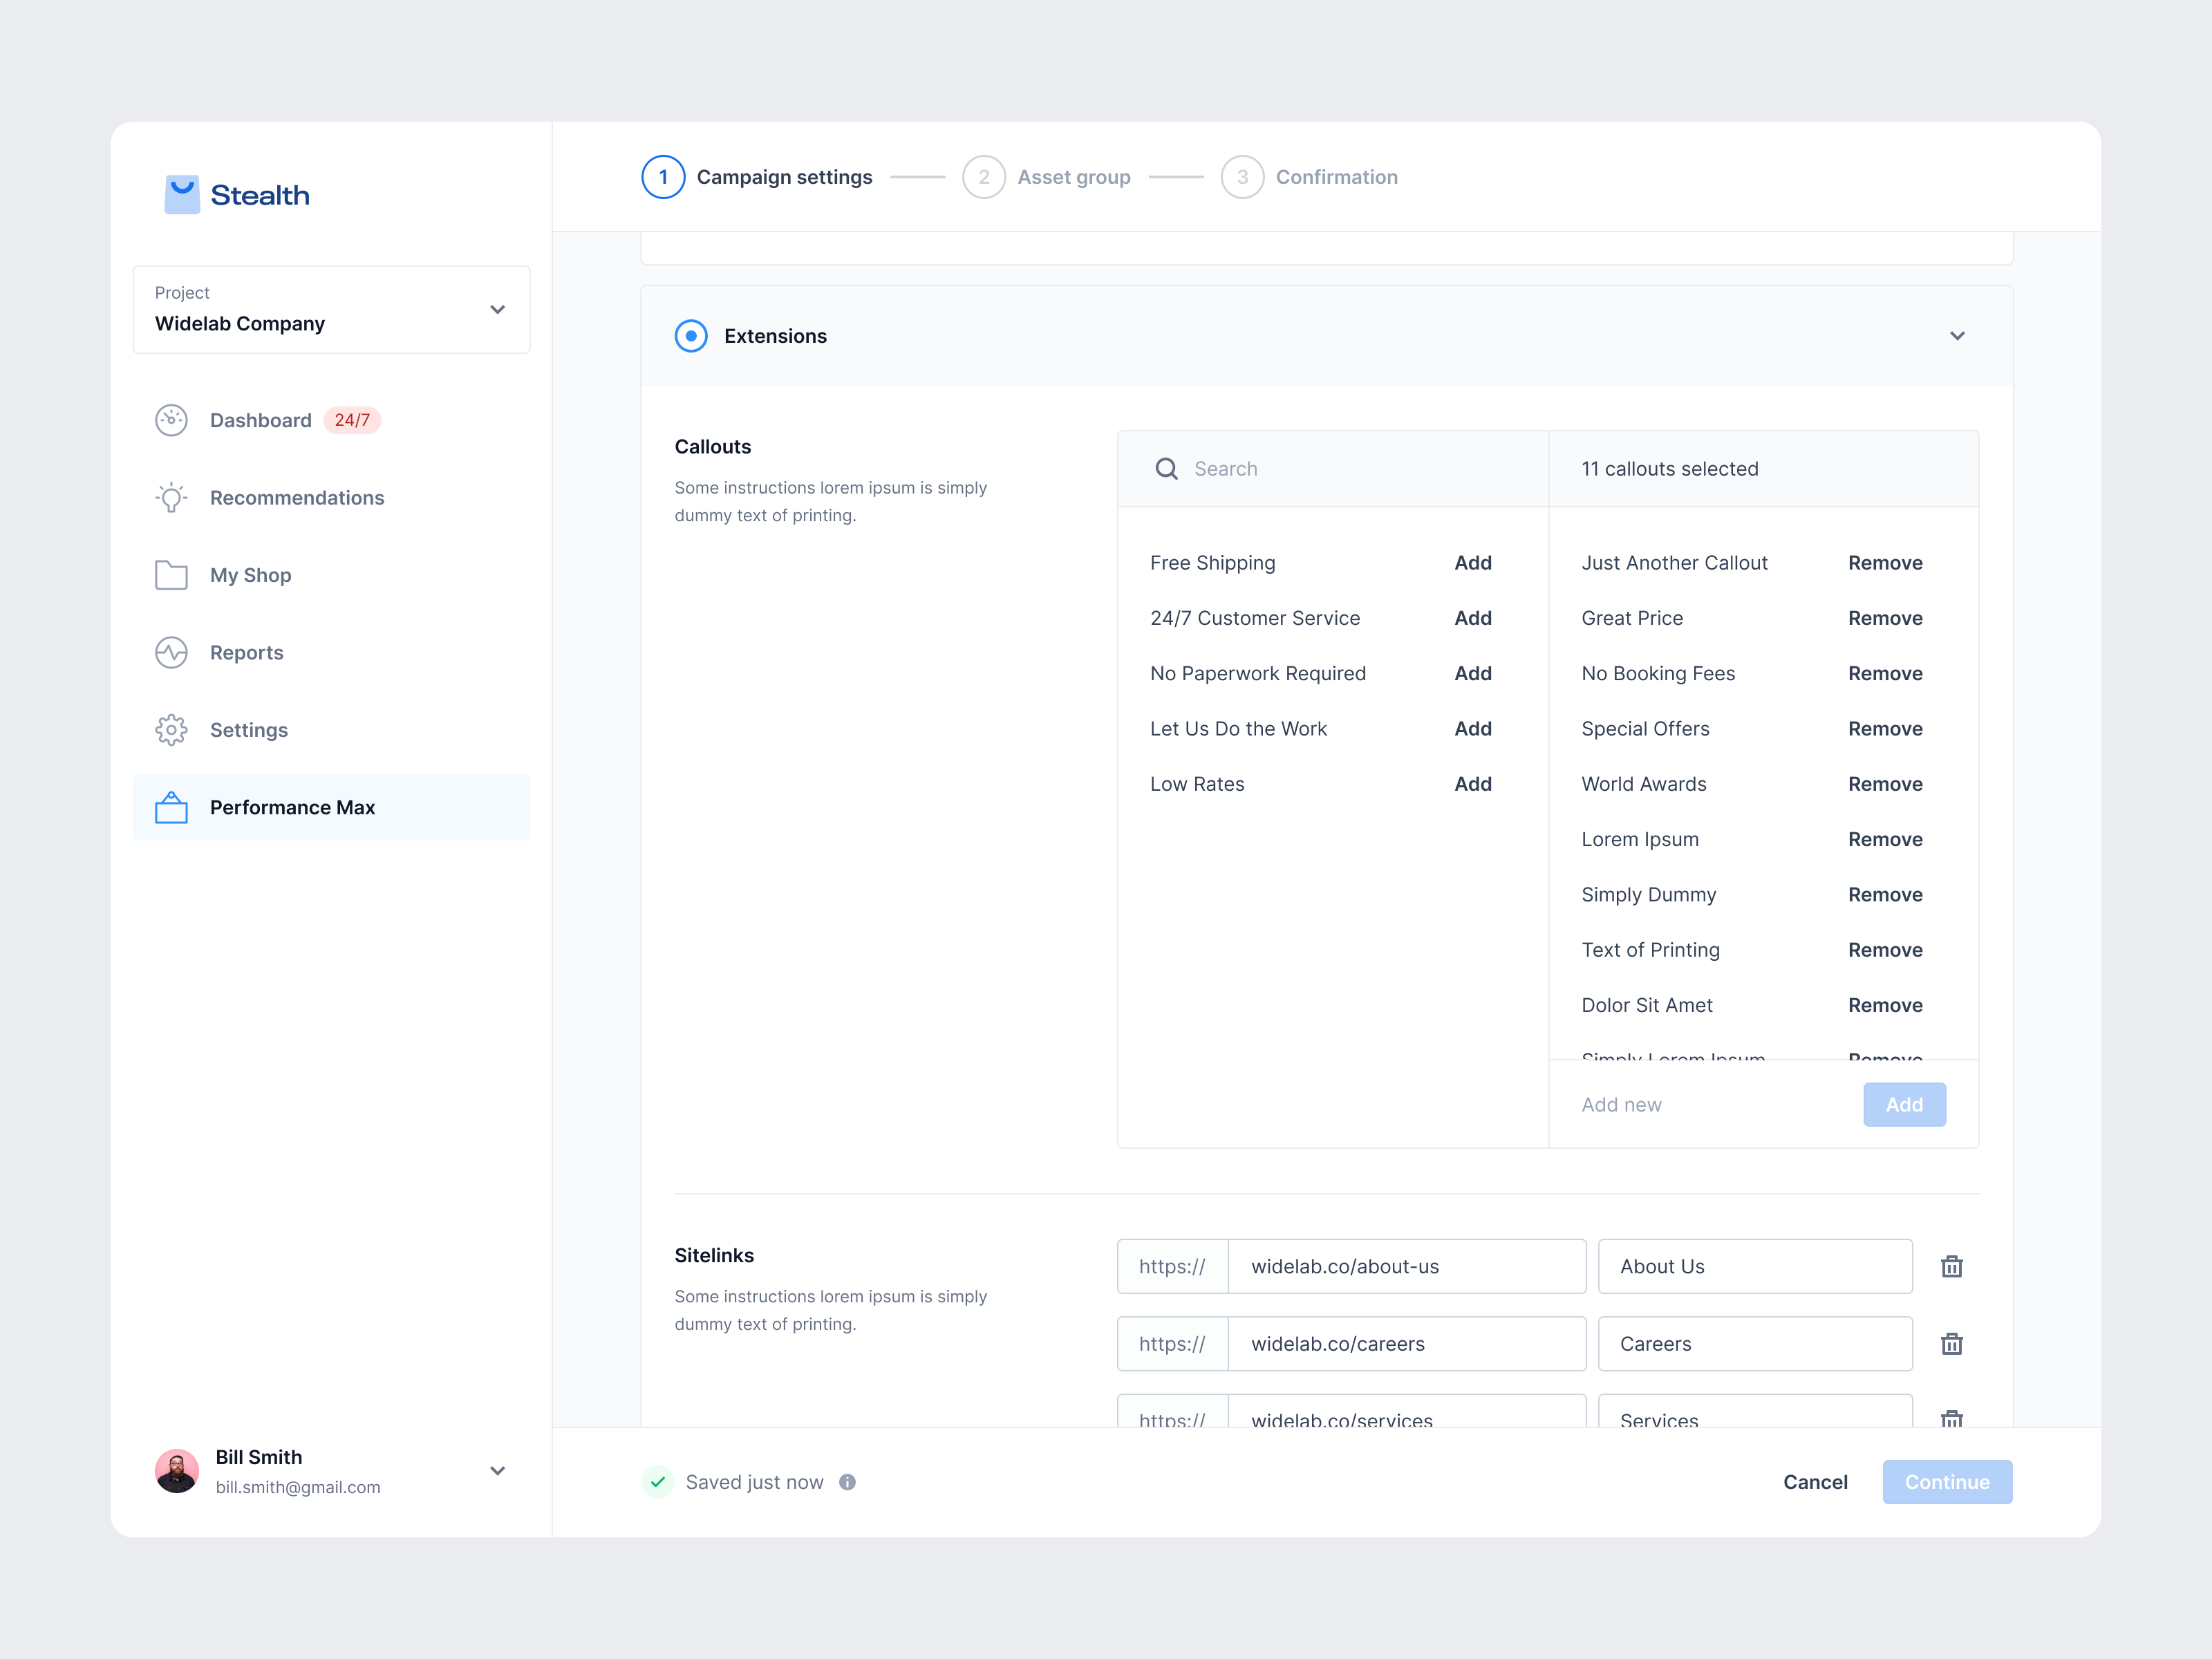
Task: Click Bill Smith's avatar photo
Action: (x=177, y=1471)
